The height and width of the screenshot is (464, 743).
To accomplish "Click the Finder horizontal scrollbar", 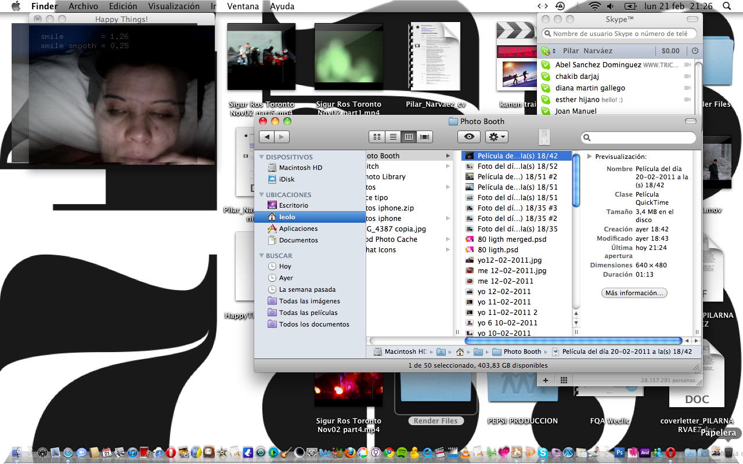I will pos(525,341).
